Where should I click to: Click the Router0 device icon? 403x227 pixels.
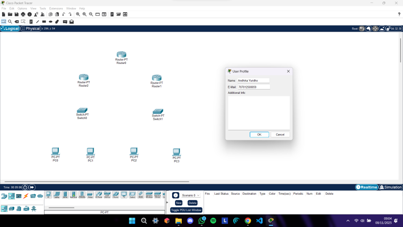(121, 54)
